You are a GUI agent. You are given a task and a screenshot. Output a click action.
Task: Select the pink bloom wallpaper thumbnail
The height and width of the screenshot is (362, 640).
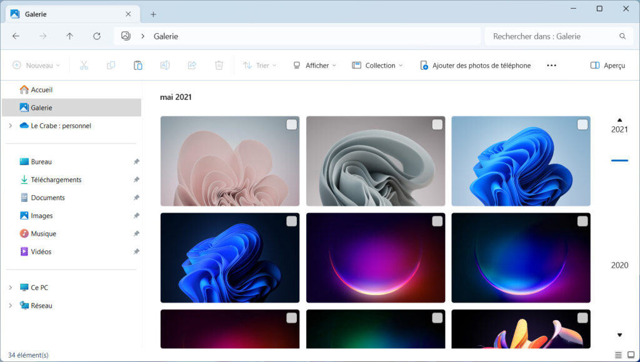point(230,161)
